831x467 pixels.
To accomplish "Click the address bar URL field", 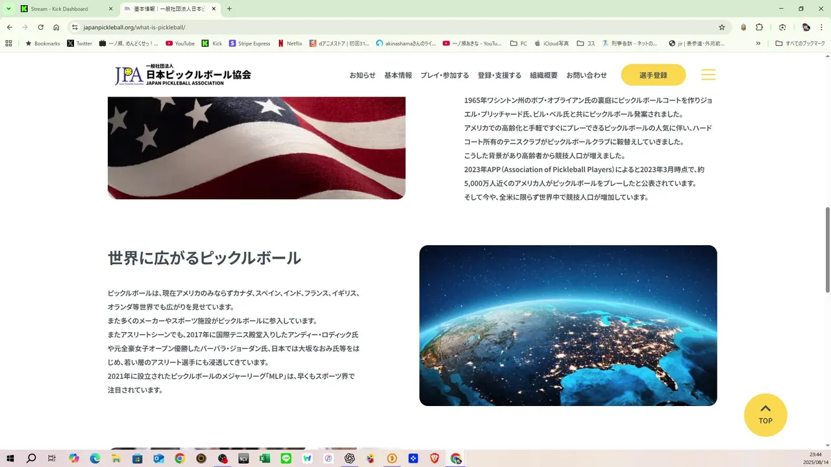I will tap(396, 27).
